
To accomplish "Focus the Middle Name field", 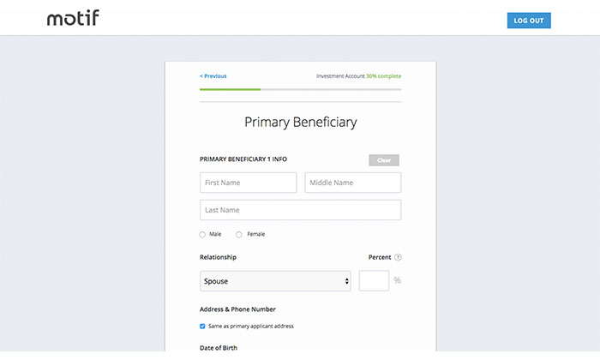I will pos(353,183).
